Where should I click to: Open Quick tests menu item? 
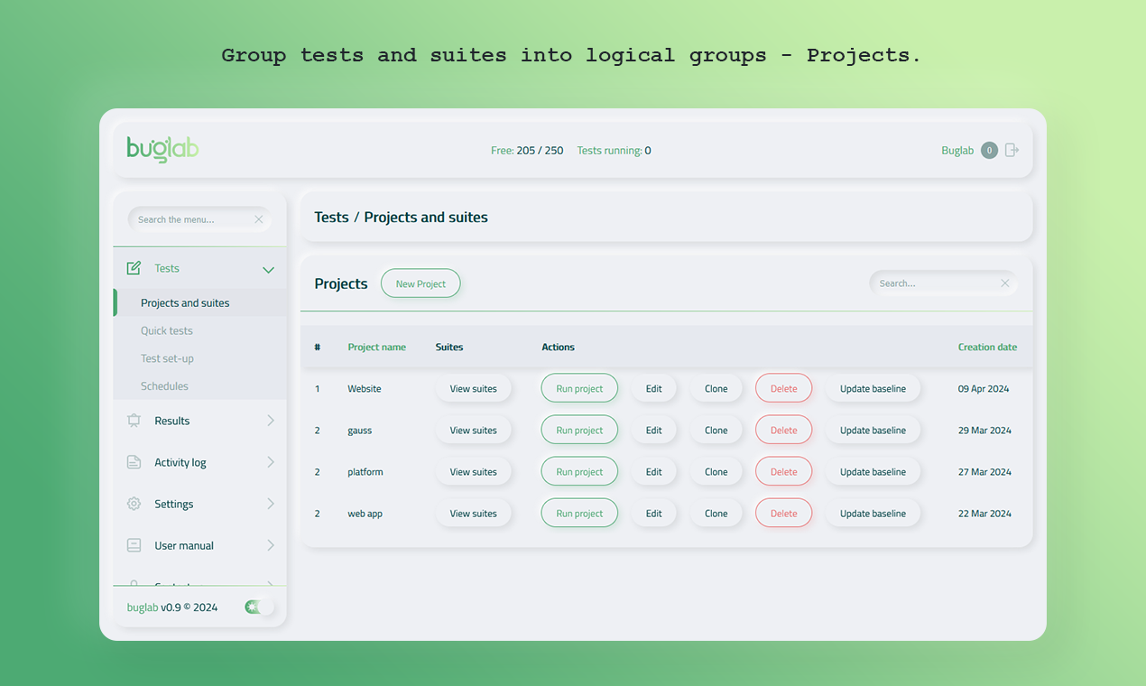tap(199, 330)
